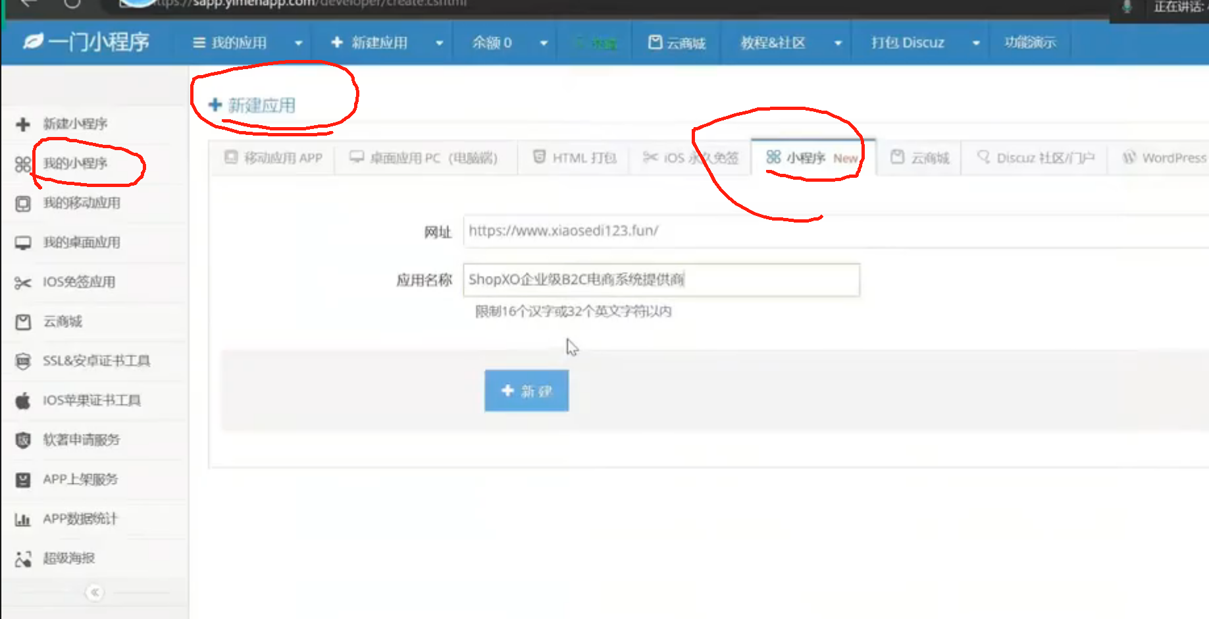Screen dimensions: 1209x619
Task: Click the Apple logo icon in sidebar
Action: 23,400
